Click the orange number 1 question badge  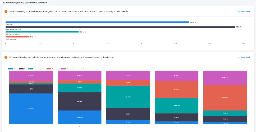pyautogui.click(x=6, y=11)
